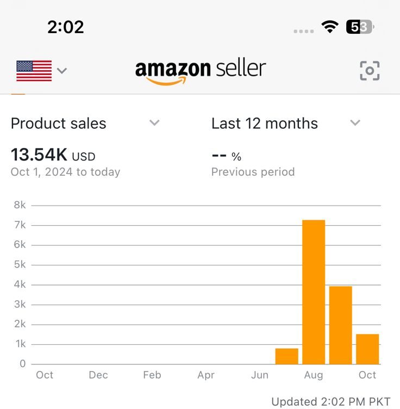Tap the Amazon Seller logo
This screenshot has width=400, height=409.
click(201, 71)
